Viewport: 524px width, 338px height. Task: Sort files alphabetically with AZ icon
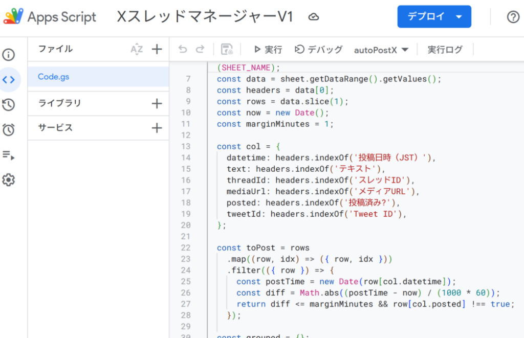click(136, 49)
